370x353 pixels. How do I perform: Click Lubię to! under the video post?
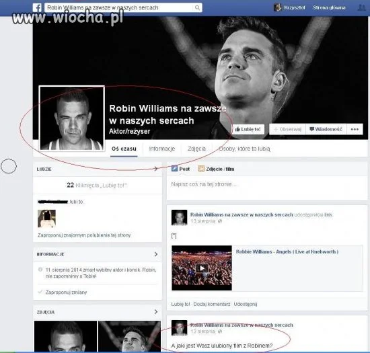[x=180, y=304]
